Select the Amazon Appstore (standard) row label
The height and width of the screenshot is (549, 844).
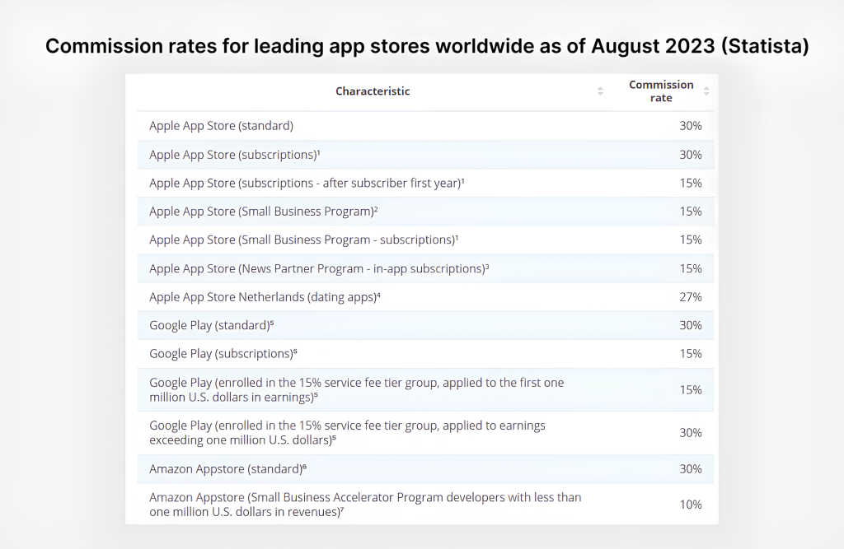[x=227, y=469]
